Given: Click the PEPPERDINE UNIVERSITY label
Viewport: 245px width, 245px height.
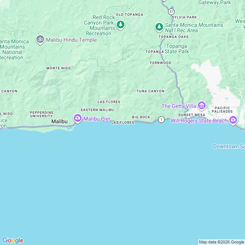Looking at the screenshot, I should click(42, 114).
